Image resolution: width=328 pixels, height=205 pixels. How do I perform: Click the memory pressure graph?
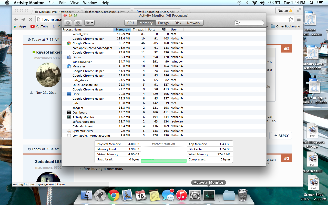(x=164, y=152)
